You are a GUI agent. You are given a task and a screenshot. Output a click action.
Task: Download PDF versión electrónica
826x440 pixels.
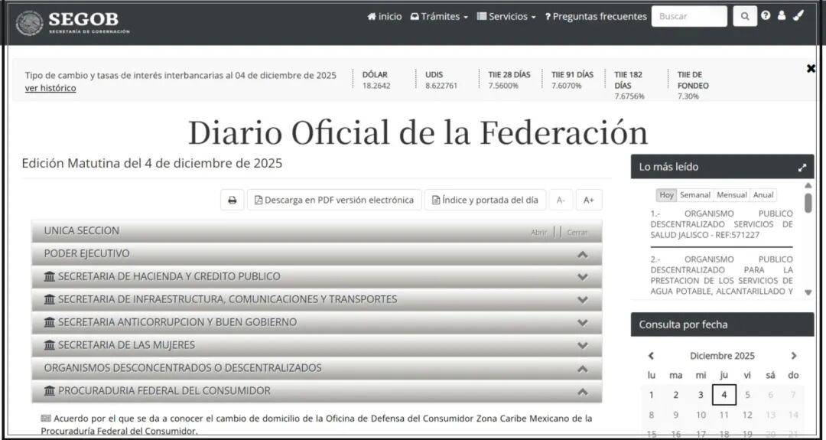coord(334,200)
